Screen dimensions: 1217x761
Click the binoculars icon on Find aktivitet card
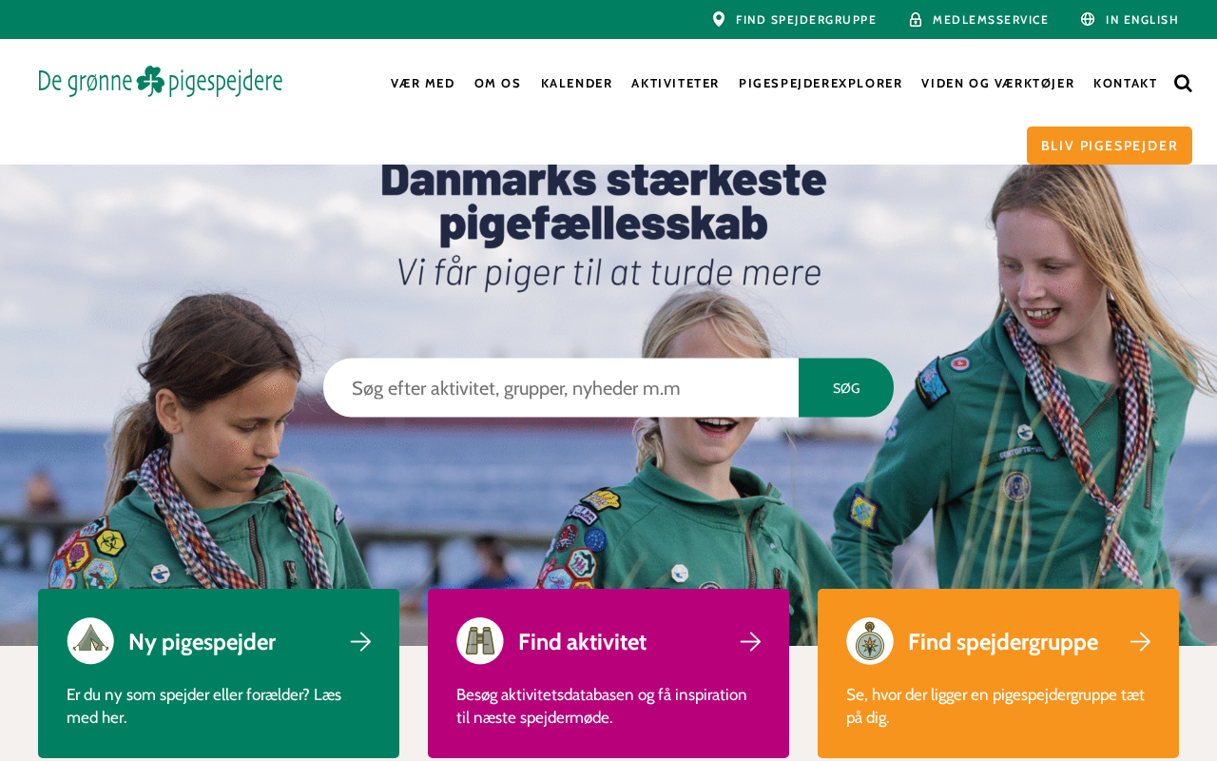(x=480, y=641)
